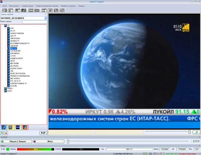Toggle the checkbox icon beside RTR
Image resolution: width=201 pixels, height=155 pixels.
pos(9,28)
